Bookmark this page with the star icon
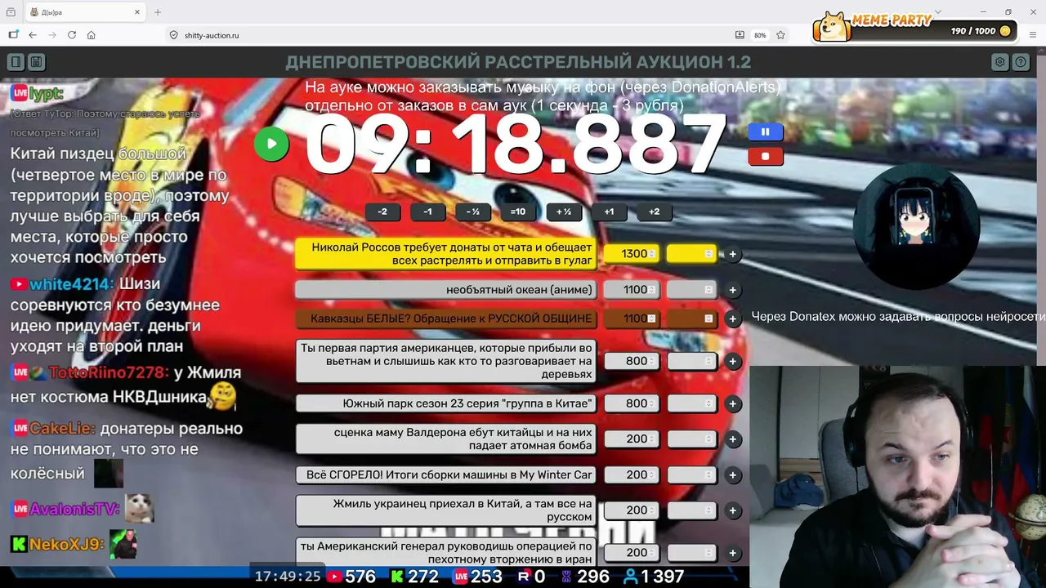 (780, 35)
